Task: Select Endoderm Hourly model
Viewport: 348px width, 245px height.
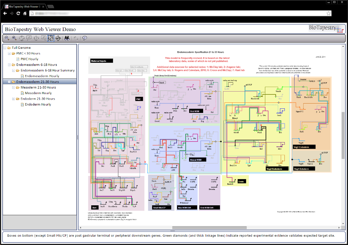Action: coord(38,105)
